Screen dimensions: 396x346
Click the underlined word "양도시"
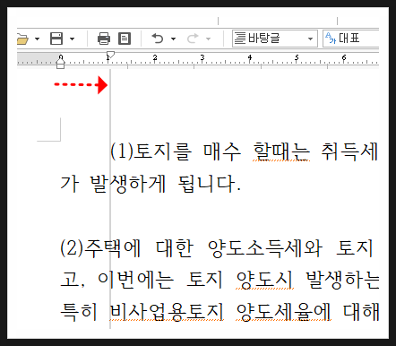click(x=264, y=280)
